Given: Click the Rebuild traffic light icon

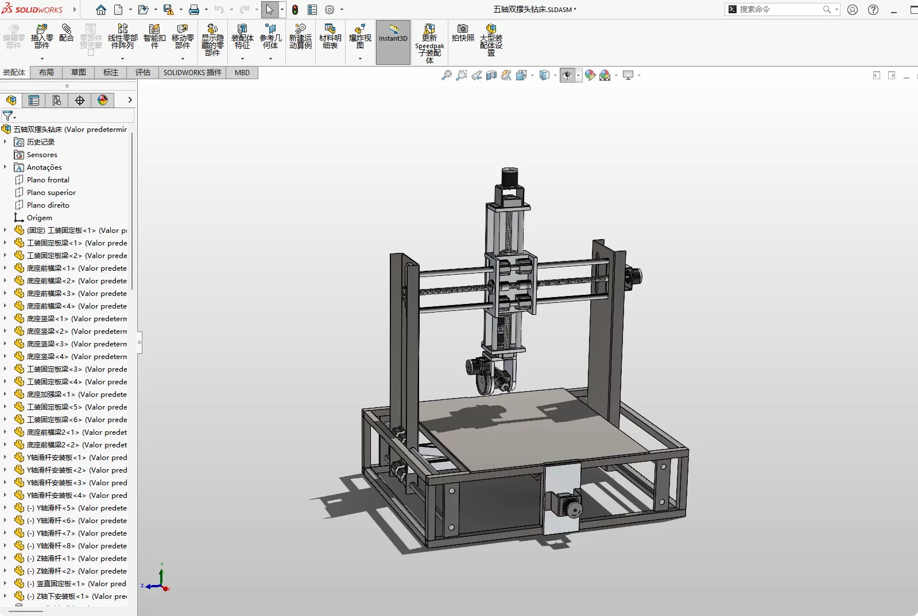Looking at the screenshot, I should (x=295, y=10).
